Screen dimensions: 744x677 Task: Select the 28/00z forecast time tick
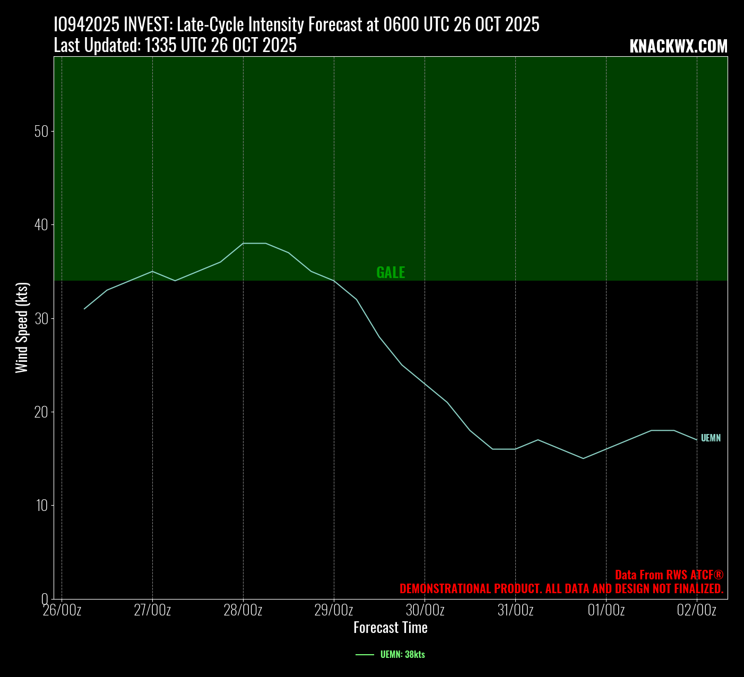tap(243, 610)
